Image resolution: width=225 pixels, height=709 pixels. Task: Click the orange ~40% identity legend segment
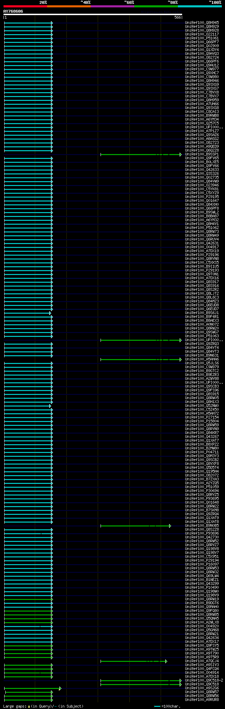(x=69, y=6)
